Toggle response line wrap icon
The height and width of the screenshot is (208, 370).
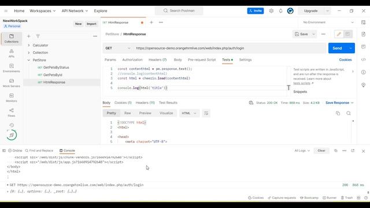206,113
